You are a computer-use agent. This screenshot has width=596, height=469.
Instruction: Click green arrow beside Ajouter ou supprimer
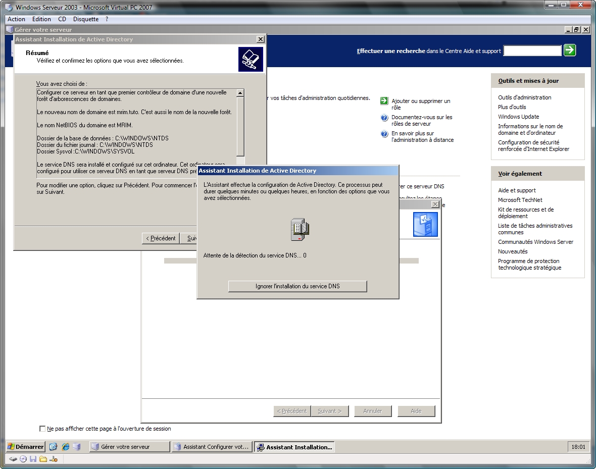coord(384,101)
